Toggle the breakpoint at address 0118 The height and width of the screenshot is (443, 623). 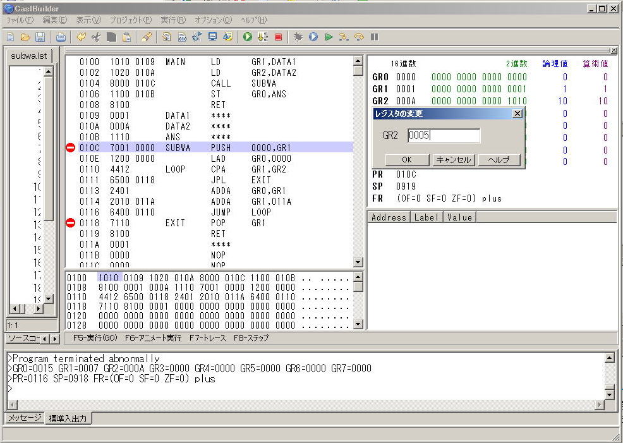coord(70,223)
